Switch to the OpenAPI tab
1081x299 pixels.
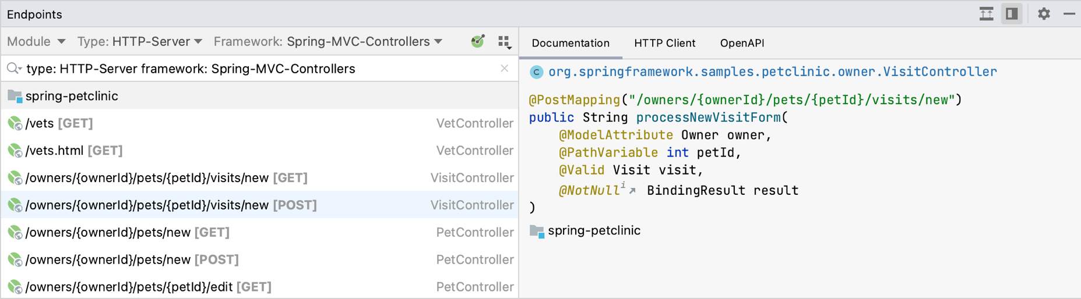(742, 43)
